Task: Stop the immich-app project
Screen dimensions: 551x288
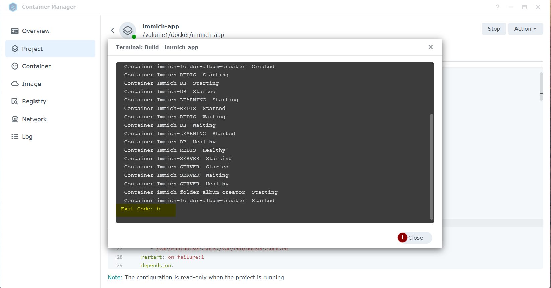Action: 494,29
